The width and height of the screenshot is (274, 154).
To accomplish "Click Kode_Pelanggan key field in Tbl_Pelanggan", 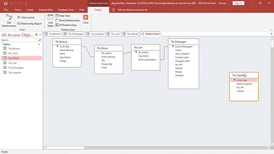I will [184, 47].
